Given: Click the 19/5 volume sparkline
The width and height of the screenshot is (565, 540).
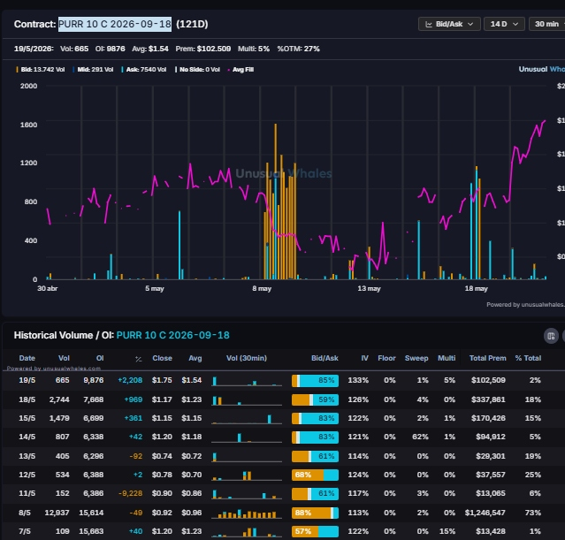Looking at the screenshot, I should pos(247,381).
